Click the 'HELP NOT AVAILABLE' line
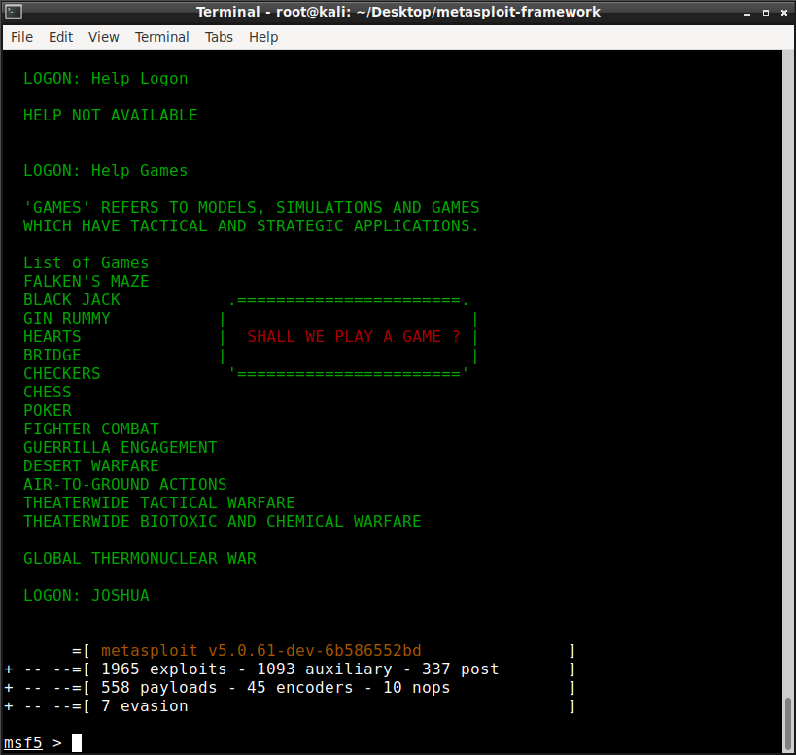796x755 pixels. (x=110, y=116)
